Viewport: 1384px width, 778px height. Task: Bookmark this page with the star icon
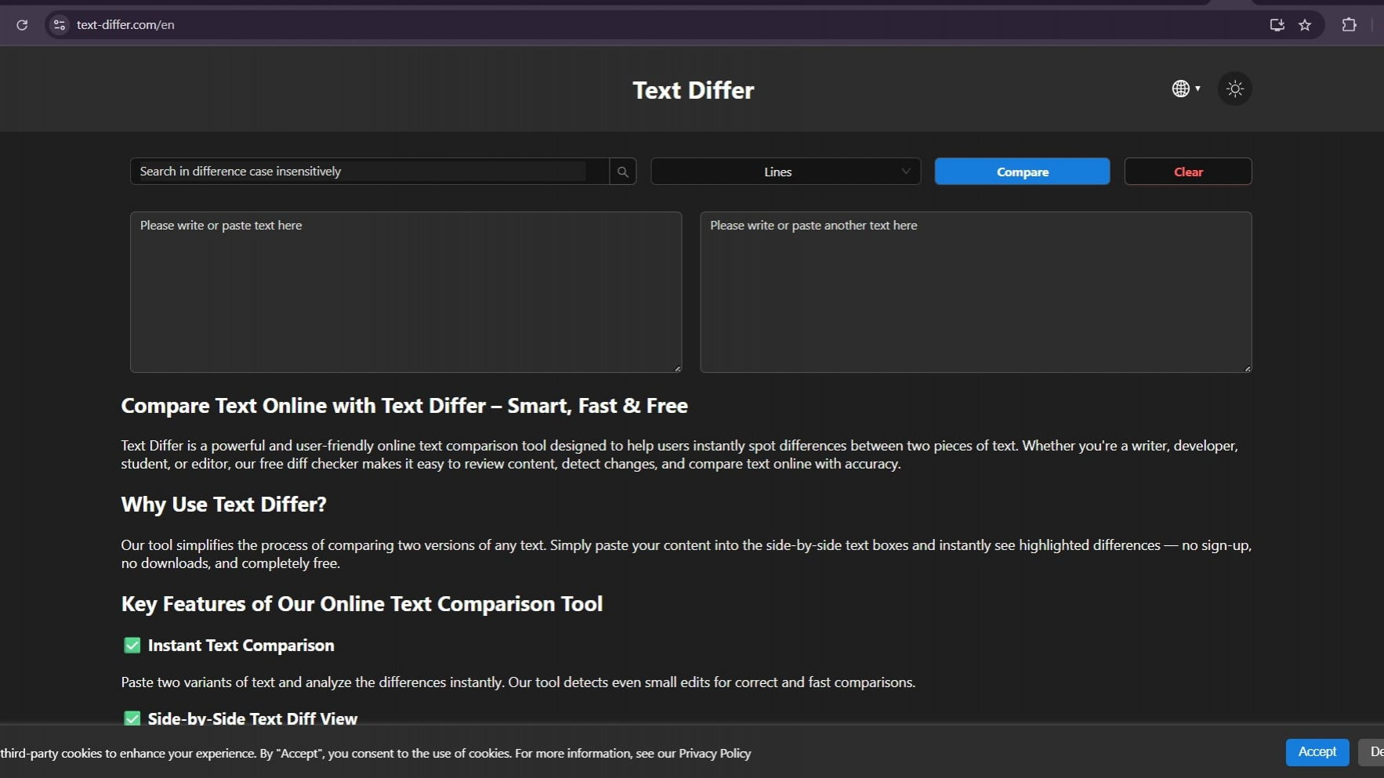[1305, 25]
